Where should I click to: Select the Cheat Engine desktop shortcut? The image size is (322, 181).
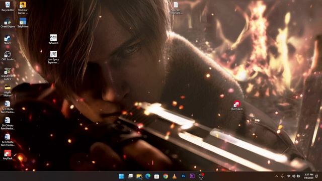[8, 23]
